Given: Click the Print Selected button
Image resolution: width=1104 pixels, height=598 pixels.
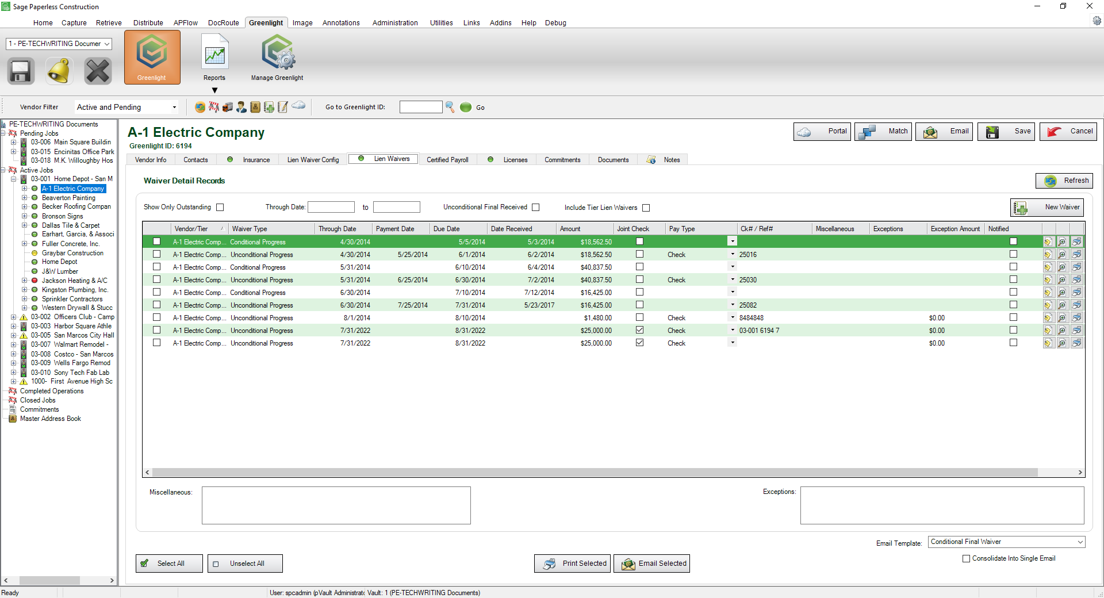Looking at the screenshot, I should (572, 563).
